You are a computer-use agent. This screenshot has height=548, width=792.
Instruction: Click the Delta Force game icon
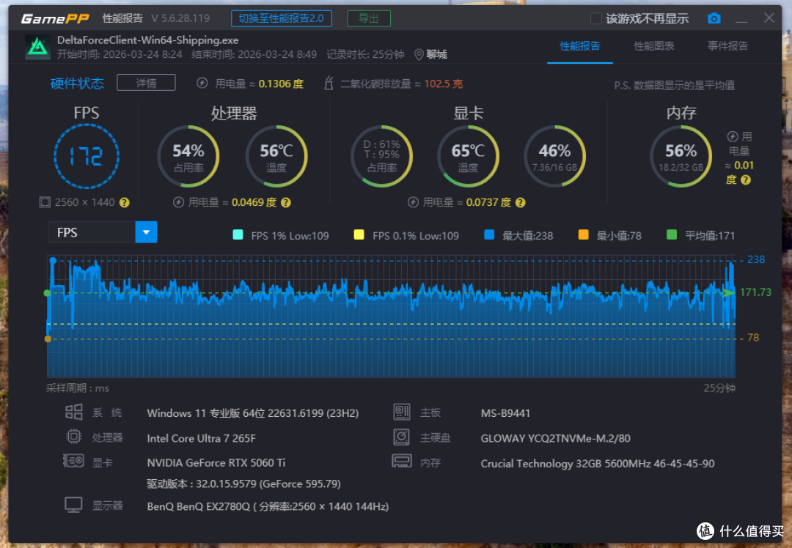[x=38, y=47]
